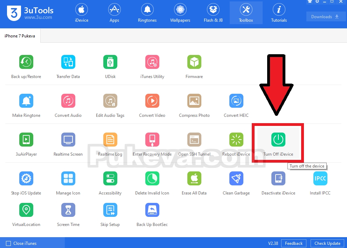The image size is (347, 248).
Task: Click Turn Off iDevice icon
Action: pos(278,140)
